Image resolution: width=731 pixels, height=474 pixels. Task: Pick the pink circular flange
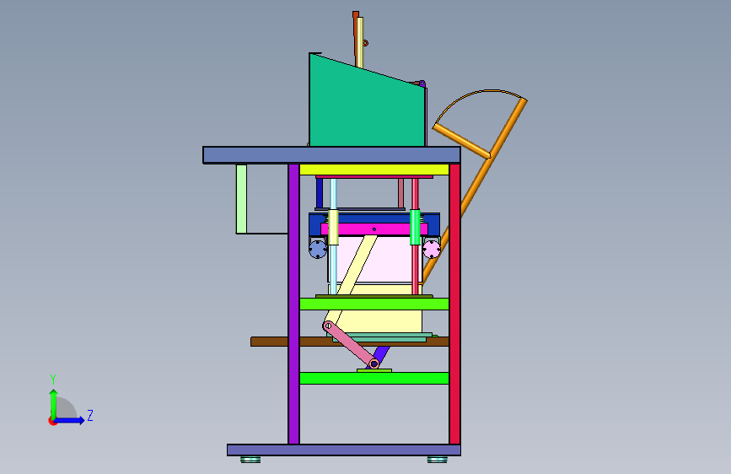pos(432,249)
